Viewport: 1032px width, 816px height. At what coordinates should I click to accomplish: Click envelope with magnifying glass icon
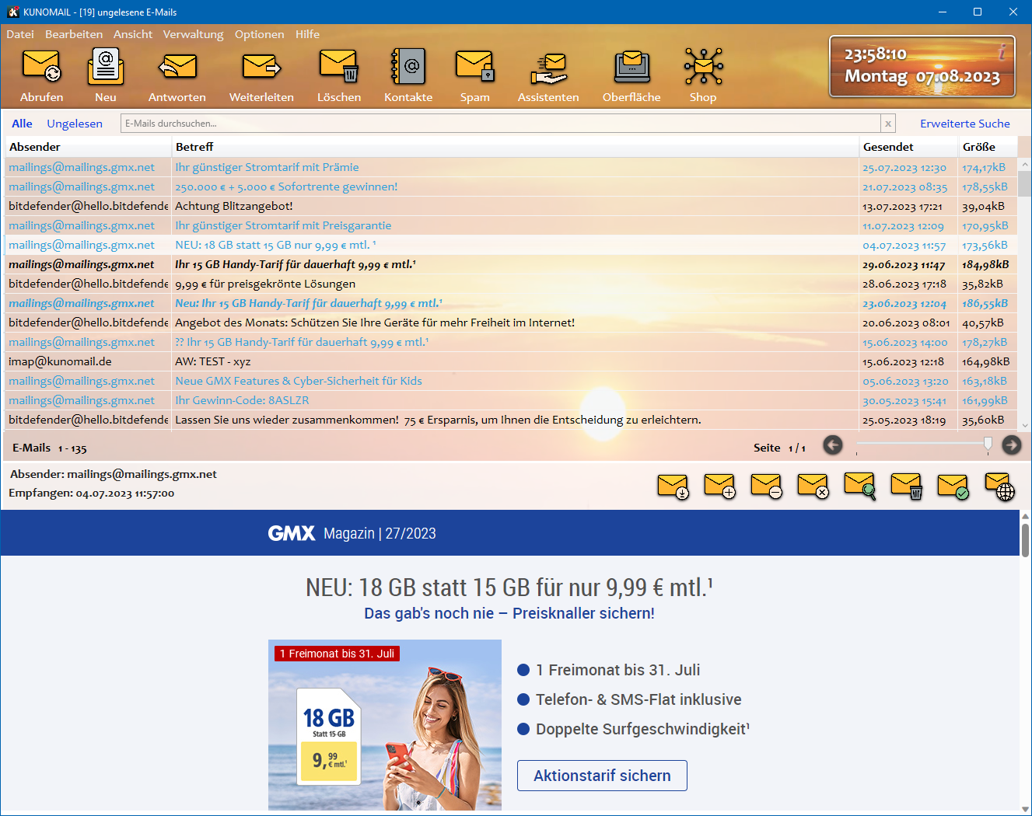pyautogui.click(x=859, y=486)
